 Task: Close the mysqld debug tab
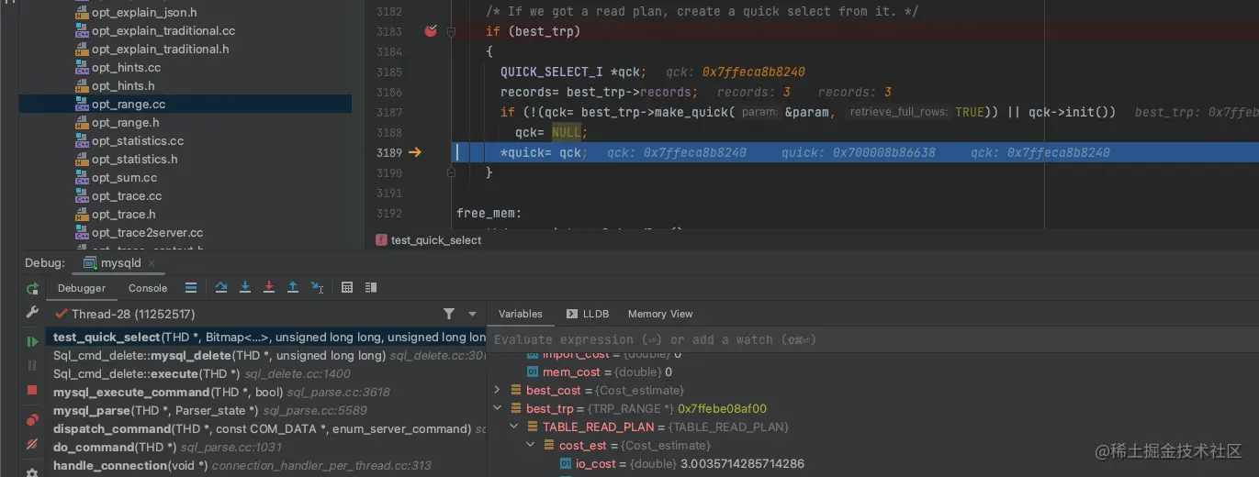pos(153,263)
